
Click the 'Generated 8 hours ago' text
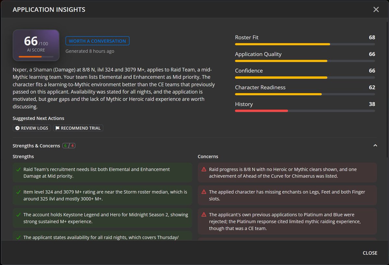tap(90, 51)
